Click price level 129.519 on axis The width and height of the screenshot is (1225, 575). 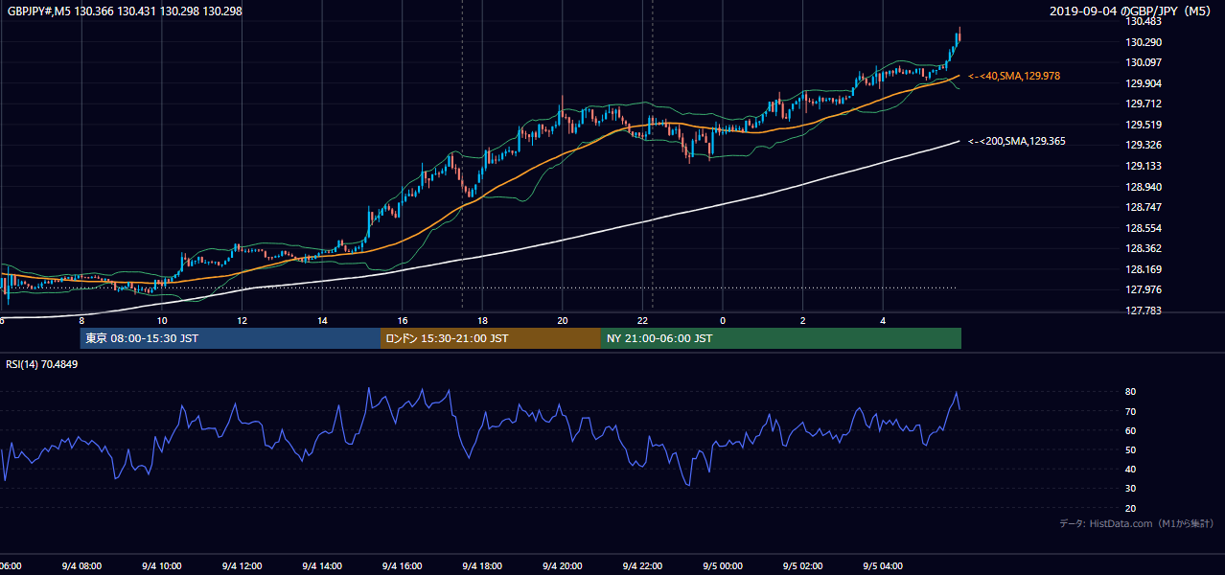pos(1144,125)
